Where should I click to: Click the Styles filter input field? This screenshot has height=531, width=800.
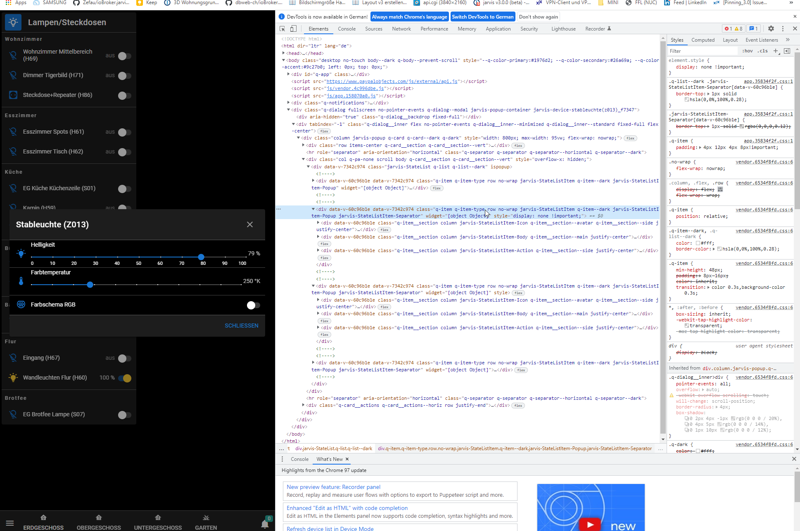702,51
